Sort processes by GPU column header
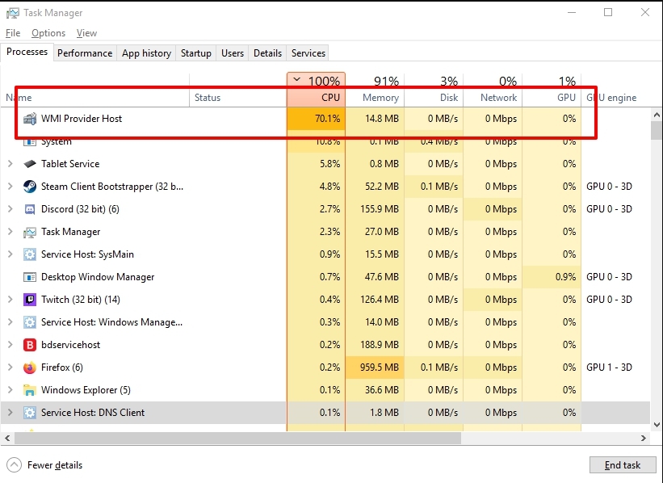663x483 pixels. [x=552, y=90]
